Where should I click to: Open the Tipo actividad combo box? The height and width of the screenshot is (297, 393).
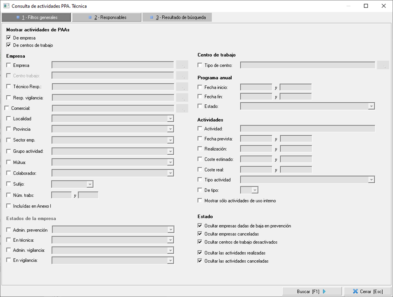point(371,180)
